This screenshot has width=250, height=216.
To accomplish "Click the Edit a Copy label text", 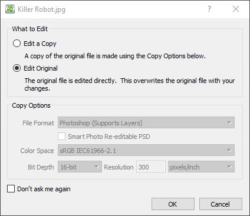I will click(x=40, y=44).
